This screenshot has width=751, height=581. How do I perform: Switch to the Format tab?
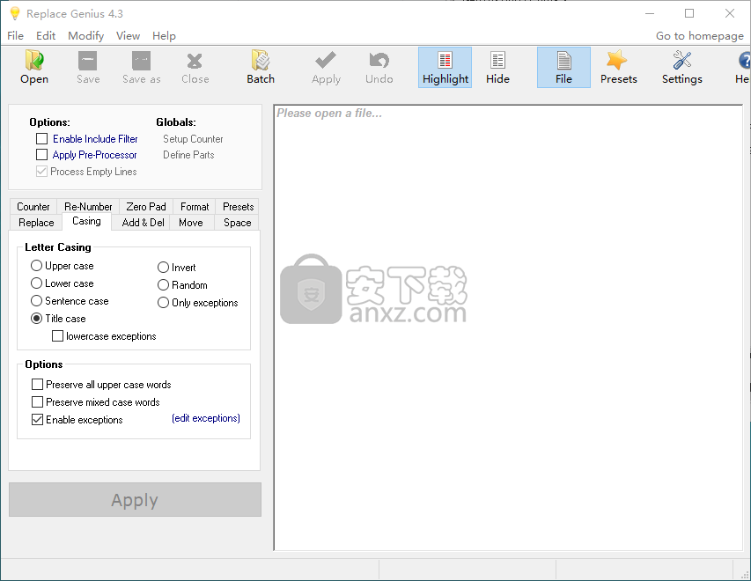pyautogui.click(x=195, y=207)
